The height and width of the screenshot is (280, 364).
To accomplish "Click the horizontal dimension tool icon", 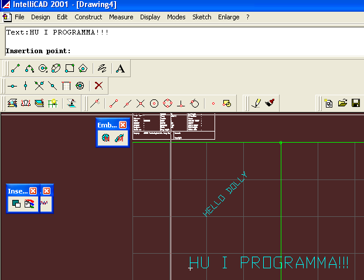I will pyautogui.click(x=12, y=86).
